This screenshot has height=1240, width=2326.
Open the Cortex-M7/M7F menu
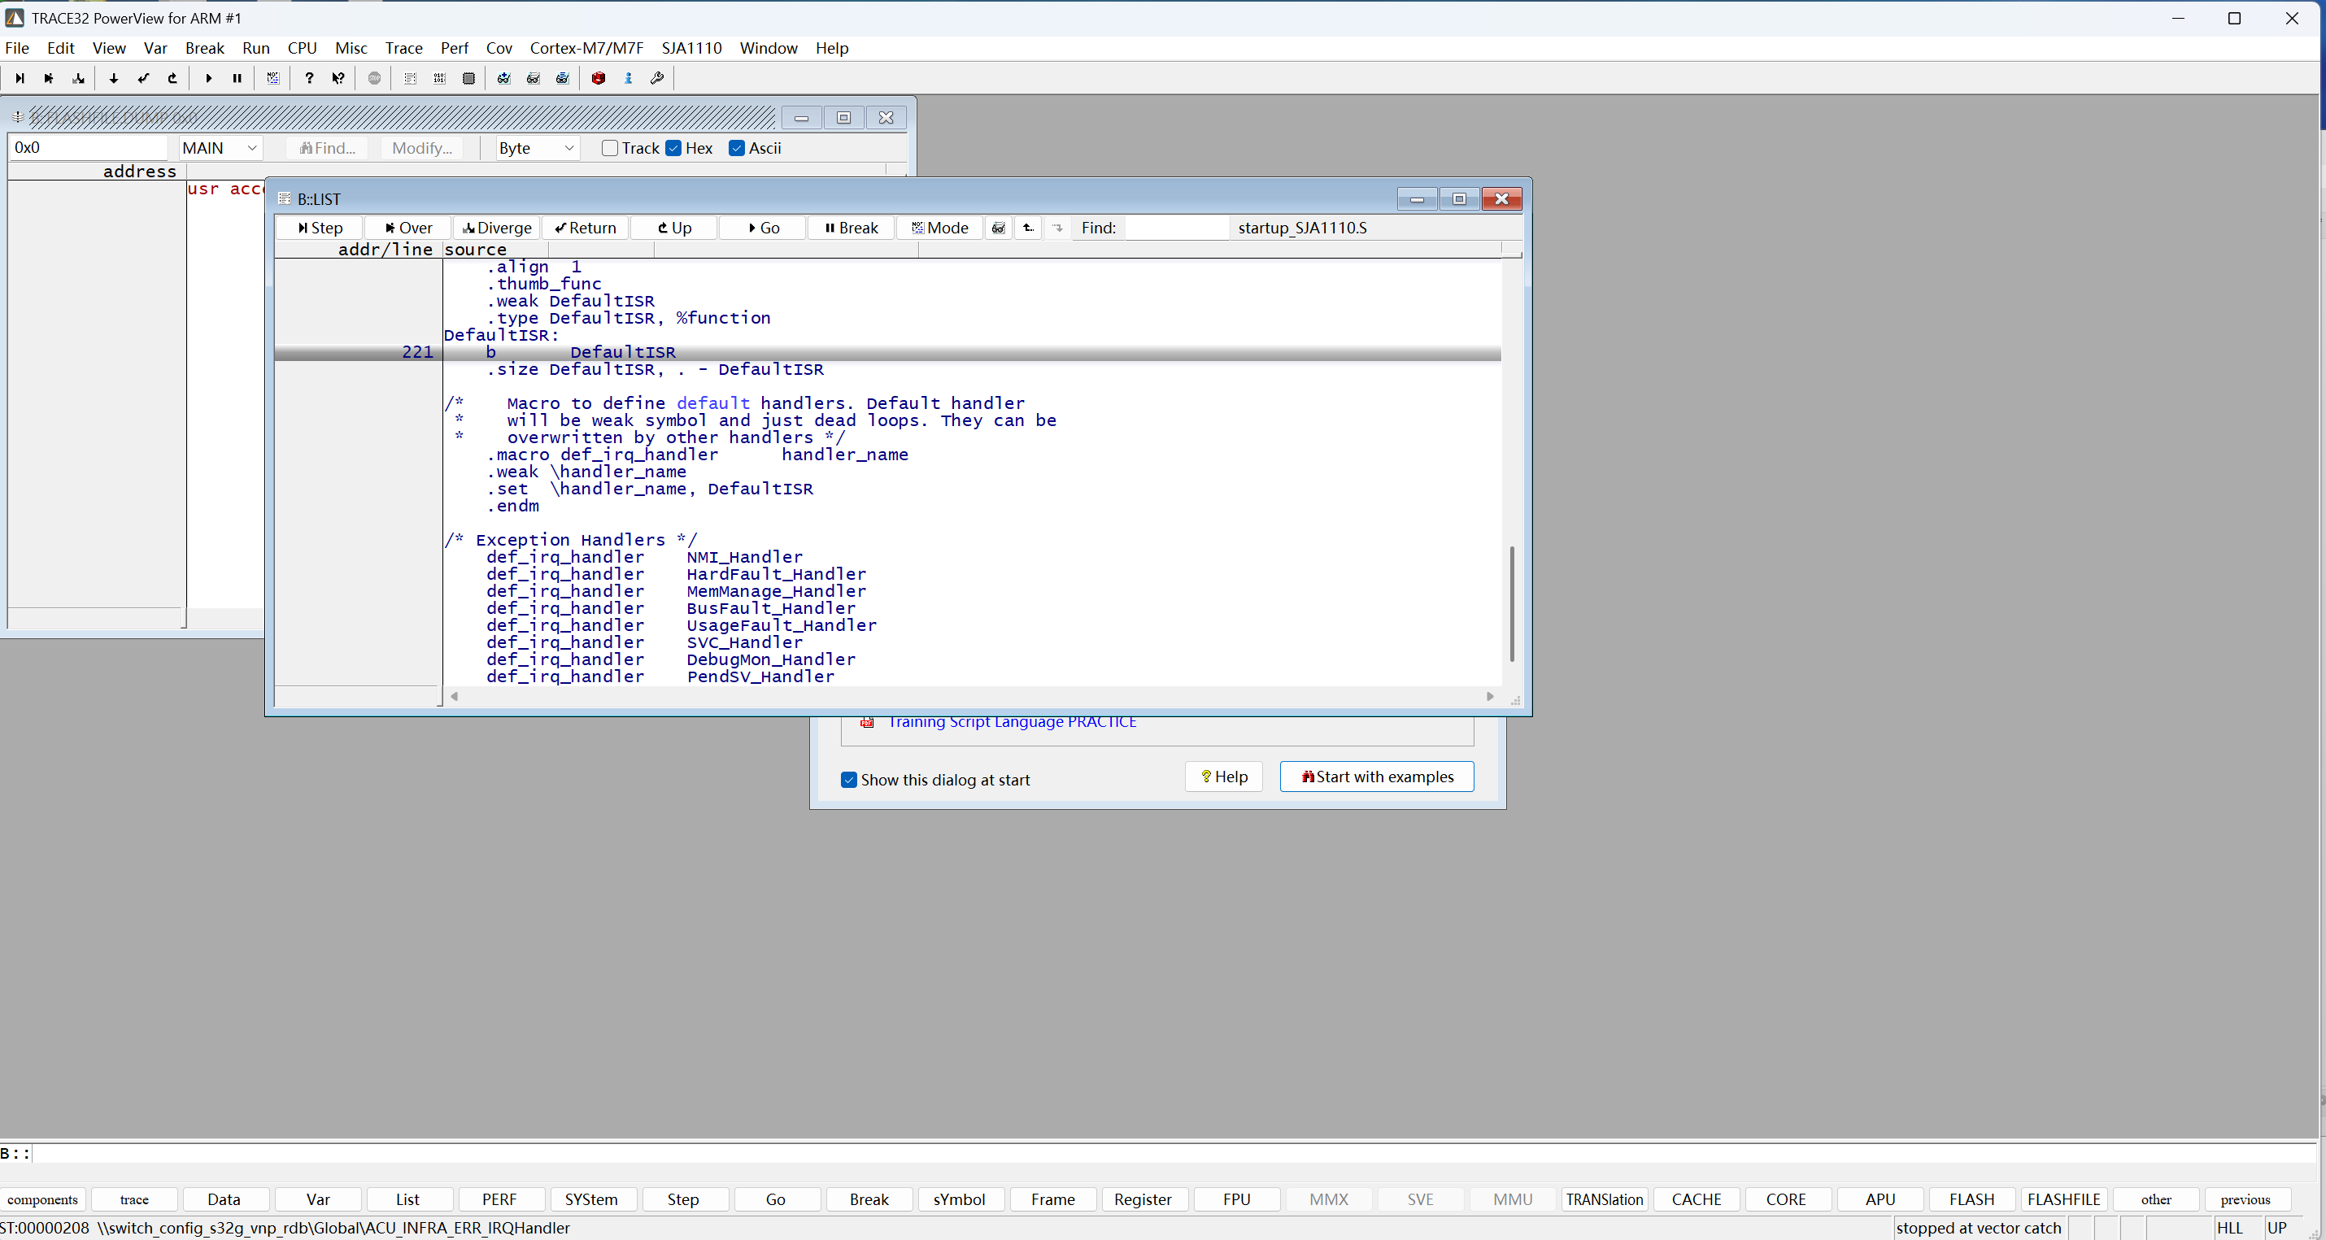586,48
